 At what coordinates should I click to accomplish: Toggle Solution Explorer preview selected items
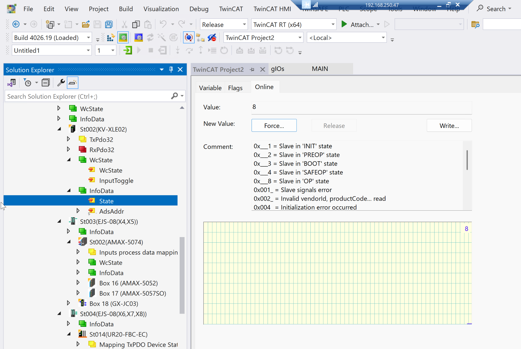click(x=73, y=83)
